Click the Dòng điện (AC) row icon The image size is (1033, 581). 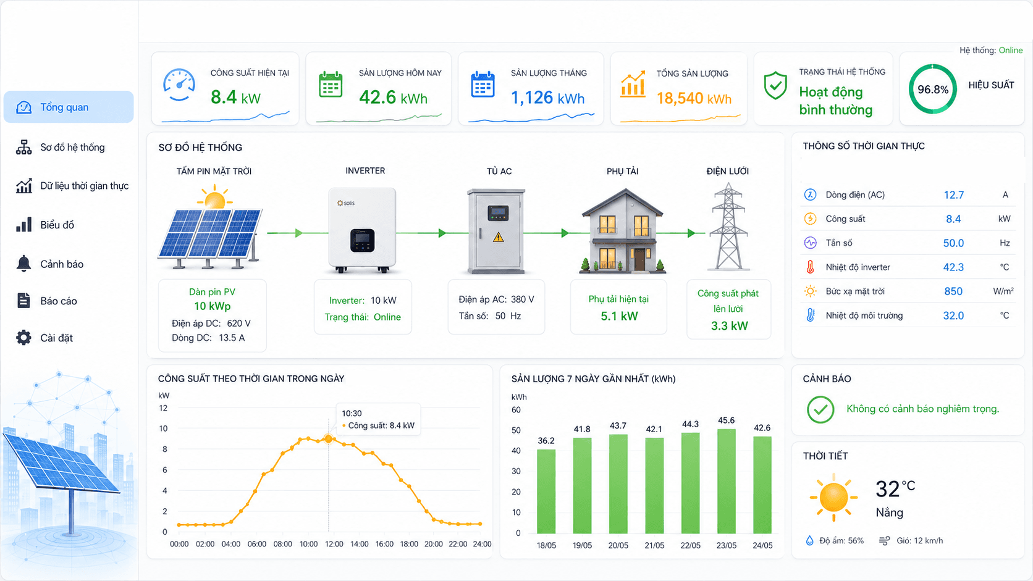point(810,194)
